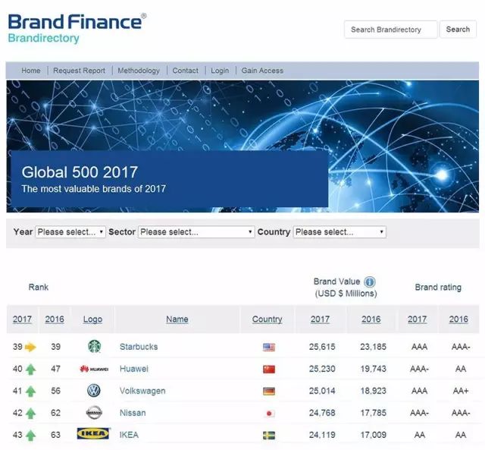Image resolution: width=485 pixels, height=450 pixels.
Task: Click the Search button
Action: (x=458, y=30)
